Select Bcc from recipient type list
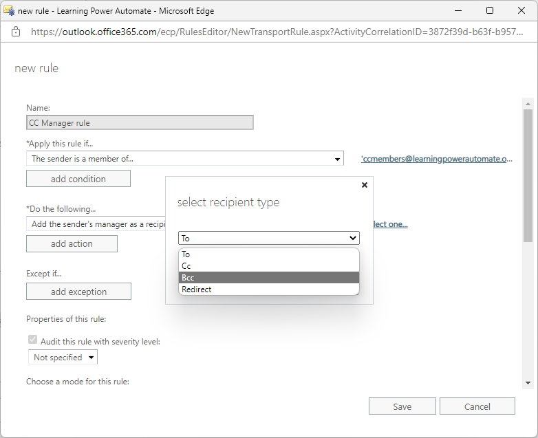This screenshot has width=538, height=438. (268, 277)
